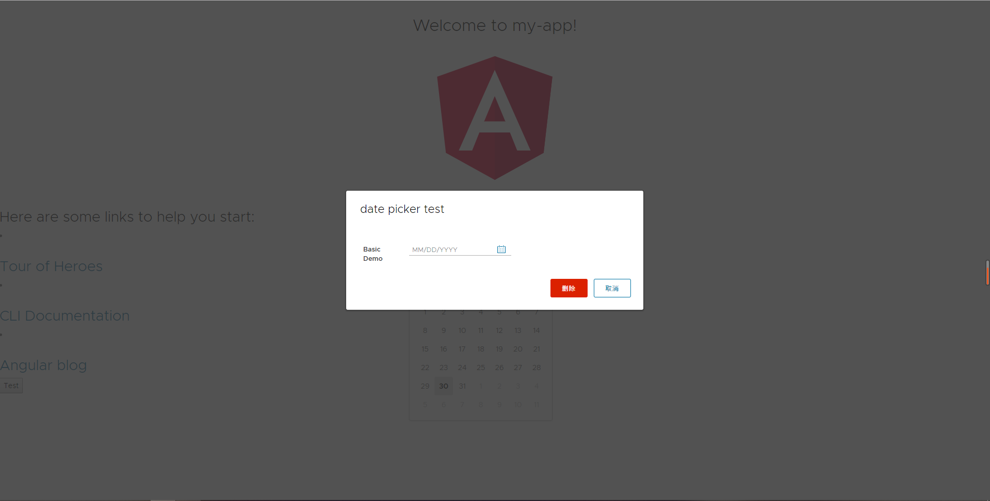This screenshot has width=990, height=501.
Task: Open the calendar icon in date field
Action: [x=501, y=249]
